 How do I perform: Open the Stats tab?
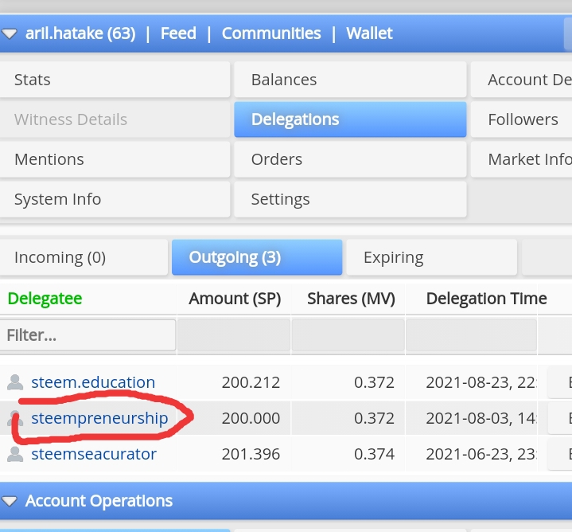pos(115,80)
